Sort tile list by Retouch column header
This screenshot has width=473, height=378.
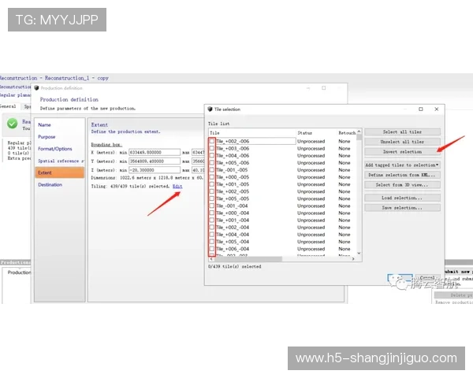click(x=347, y=133)
